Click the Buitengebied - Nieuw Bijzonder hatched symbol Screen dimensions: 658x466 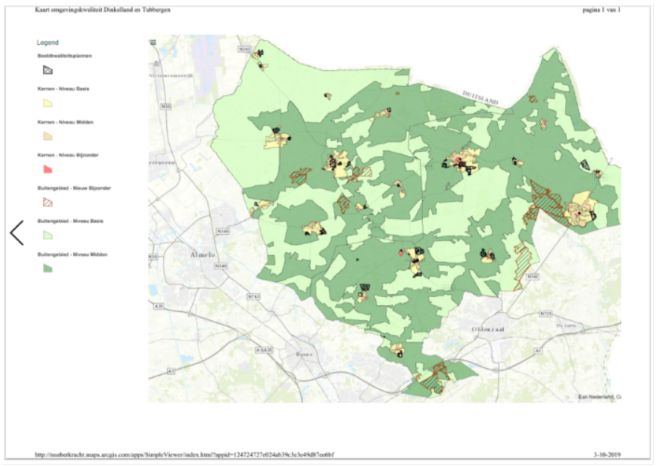point(47,202)
